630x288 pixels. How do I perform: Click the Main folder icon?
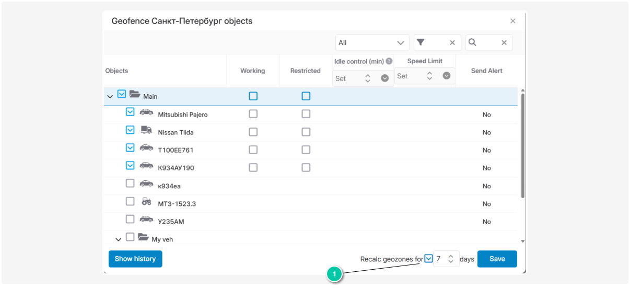click(x=135, y=94)
